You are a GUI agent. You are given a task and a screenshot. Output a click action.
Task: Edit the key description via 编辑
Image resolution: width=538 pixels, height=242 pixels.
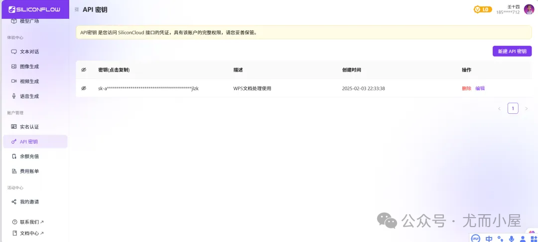[x=480, y=88]
